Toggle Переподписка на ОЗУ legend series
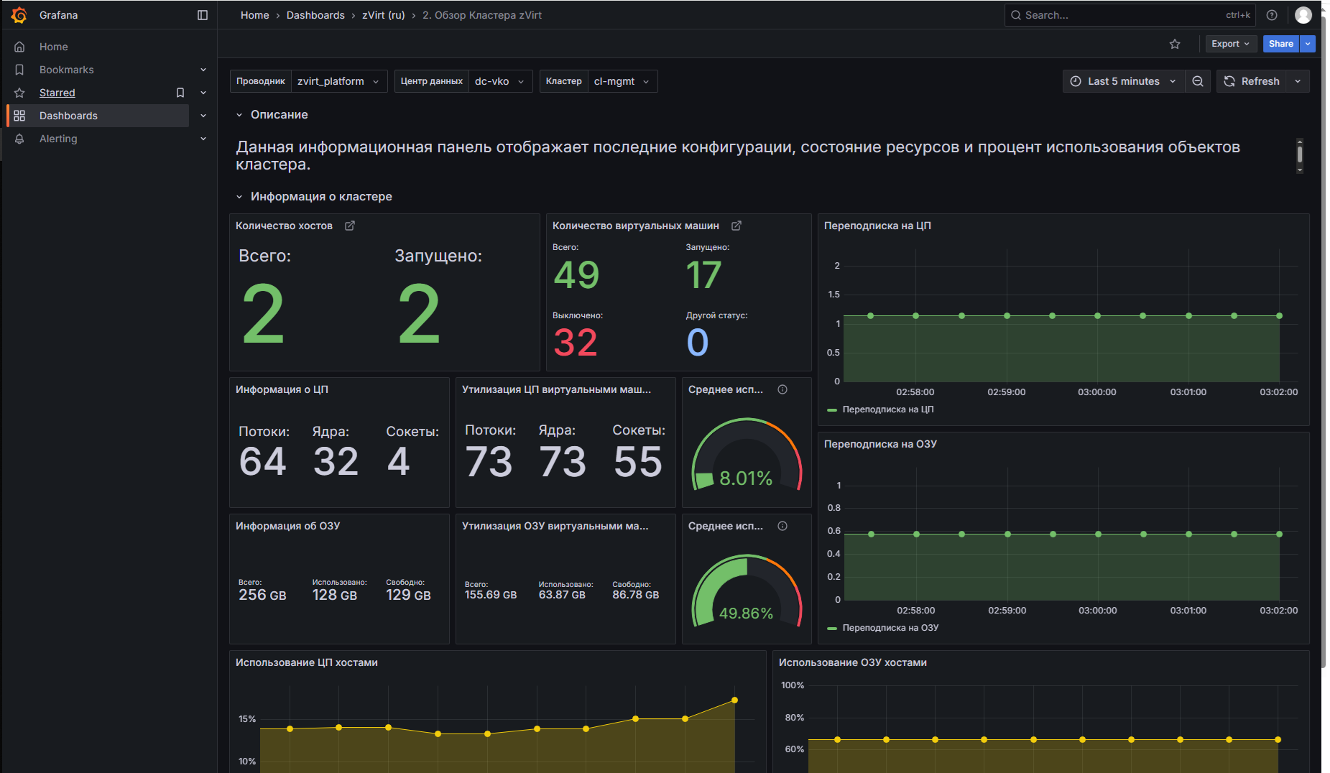 (x=890, y=628)
